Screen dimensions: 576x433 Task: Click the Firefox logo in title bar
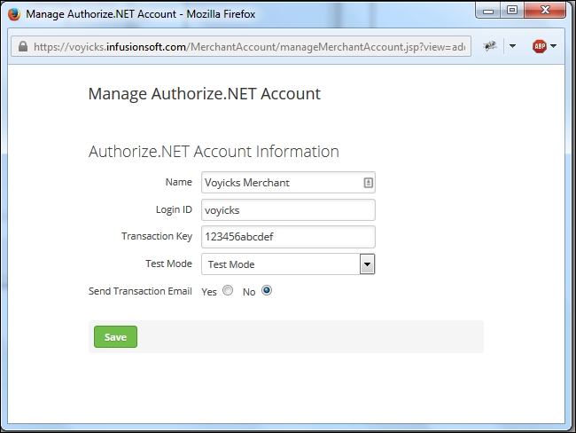tap(13, 14)
